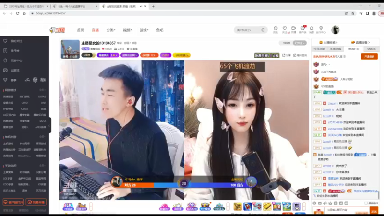Open the DNF category link
The width and height of the screenshot is (384, 216).
click(43, 103)
